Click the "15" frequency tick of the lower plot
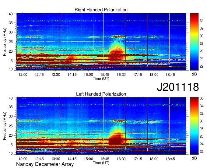207x168 pixels. coord(11,145)
